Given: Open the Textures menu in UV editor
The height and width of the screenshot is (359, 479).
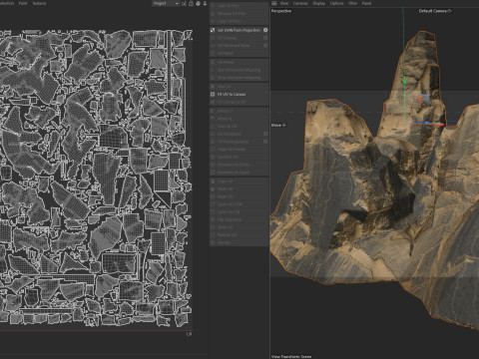Looking at the screenshot, I should (x=39, y=3).
